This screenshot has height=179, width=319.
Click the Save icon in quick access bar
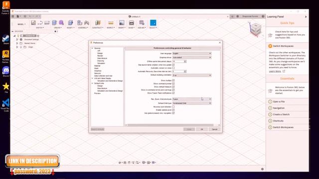25,16
